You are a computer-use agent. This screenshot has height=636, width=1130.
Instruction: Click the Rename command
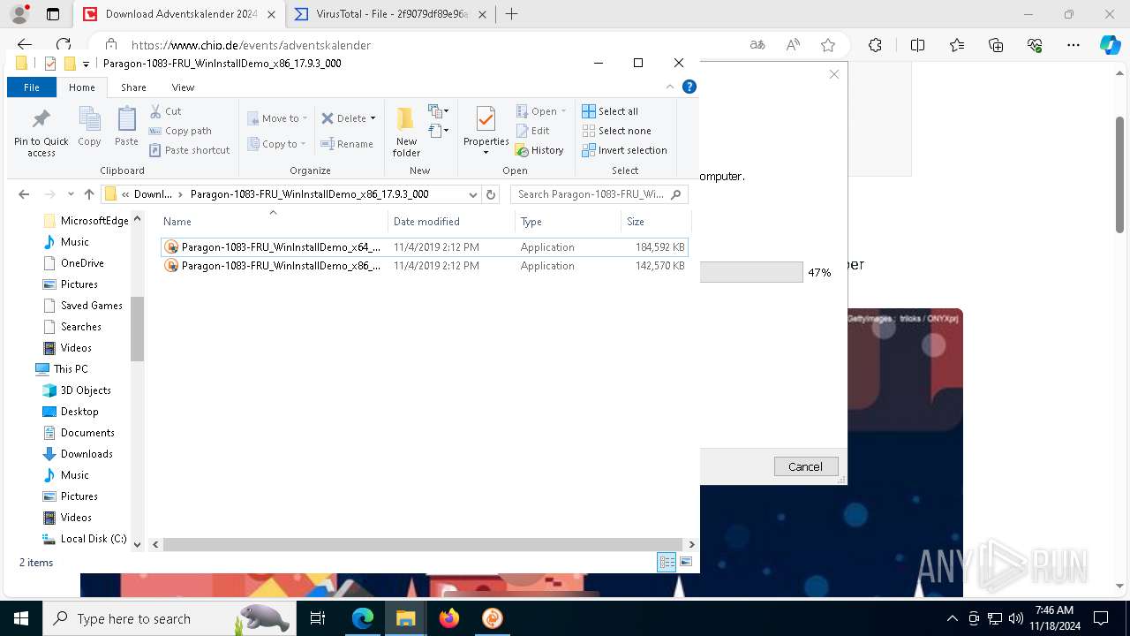[347, 144]
